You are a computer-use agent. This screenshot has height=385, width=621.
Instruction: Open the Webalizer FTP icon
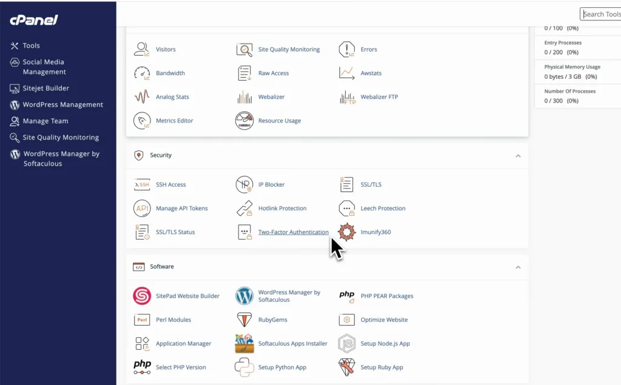coord(347,97)
